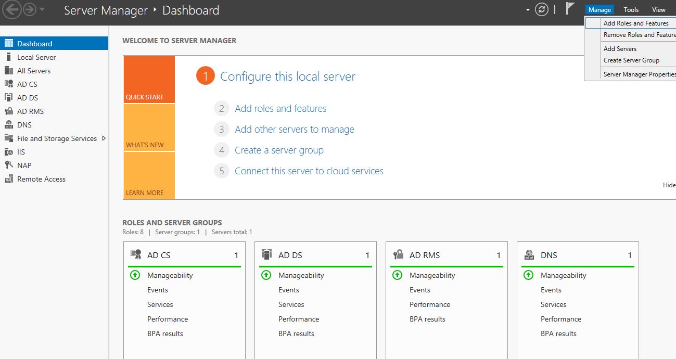Click the AD CS tile header icon
676x359 pixels.
click(x=136, y=254)
